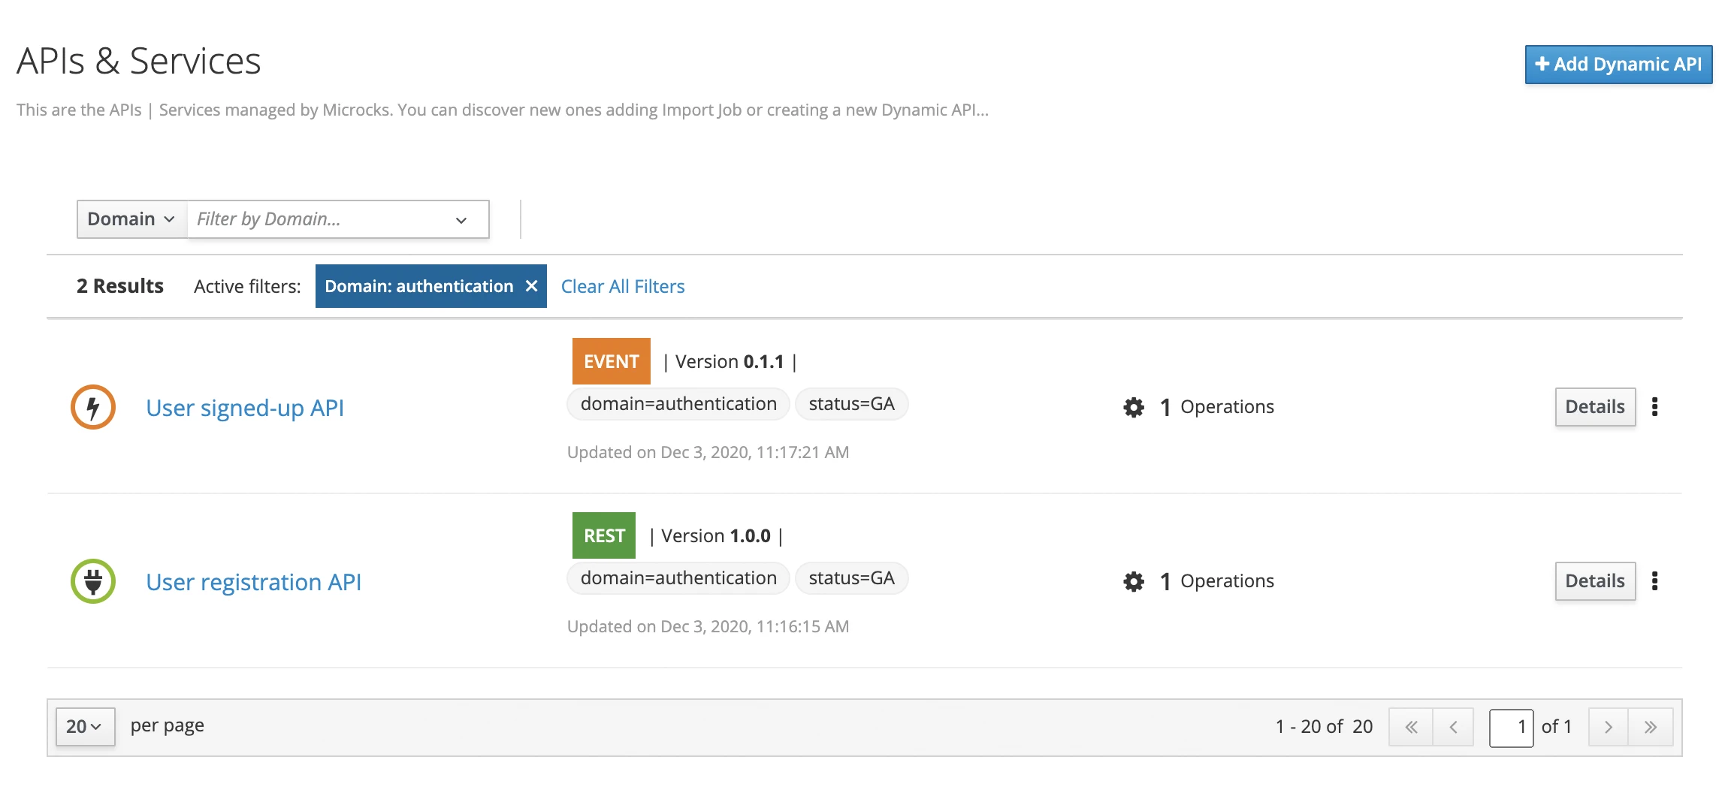This screenshot has width=1731, height=790.
Task: Go to the next page of results
Action: (1608, 727)
